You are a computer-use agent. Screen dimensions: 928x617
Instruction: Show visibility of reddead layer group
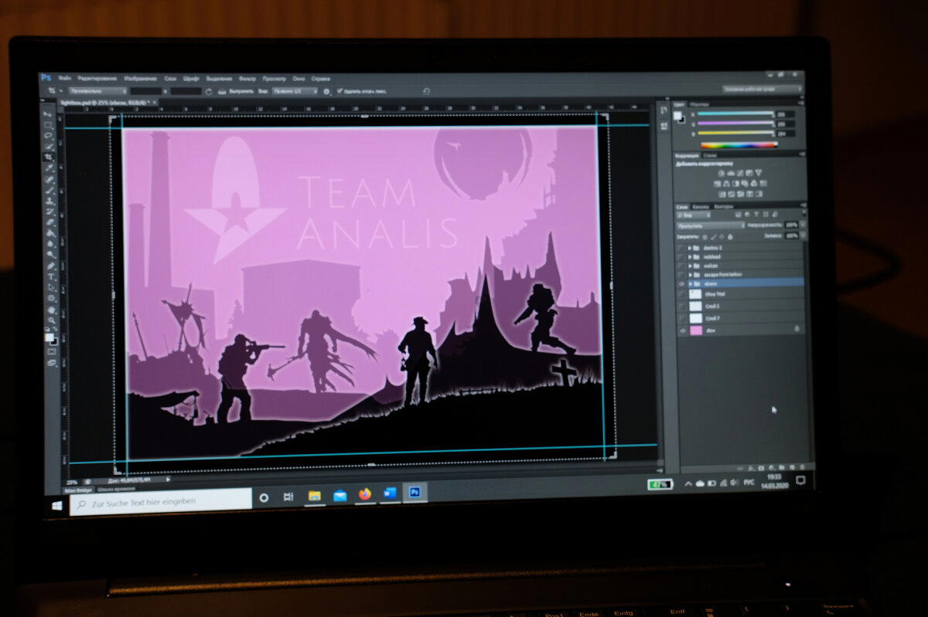pos(681,256)
